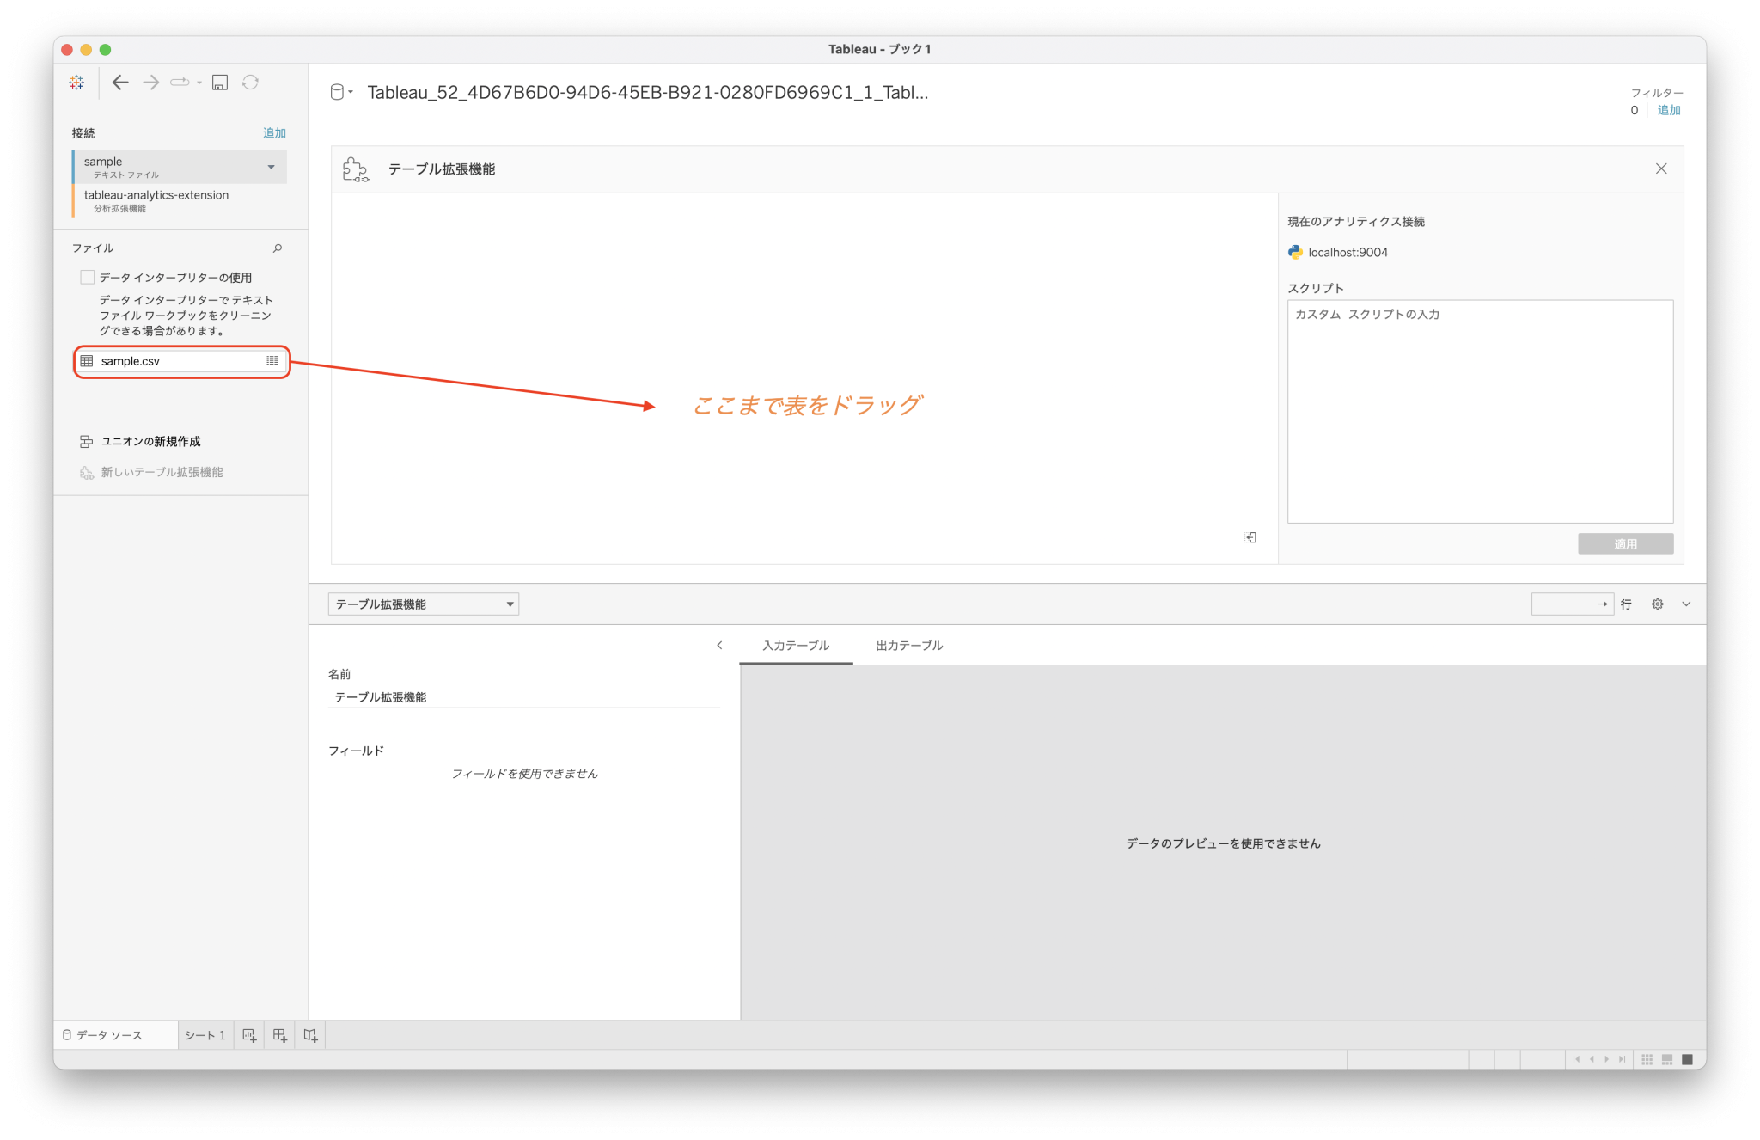Refresh the data source with the refresh icon
Viewport: 1760px width, 1140px height.
click(250, 82)
